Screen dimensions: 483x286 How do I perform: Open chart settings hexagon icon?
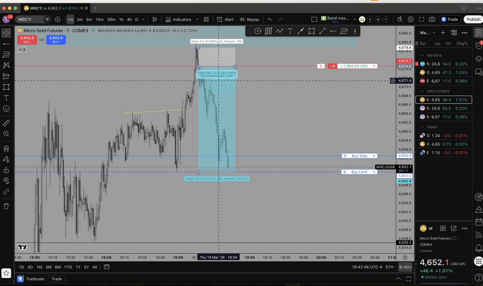pyautogui.click(x=411, y=19)
